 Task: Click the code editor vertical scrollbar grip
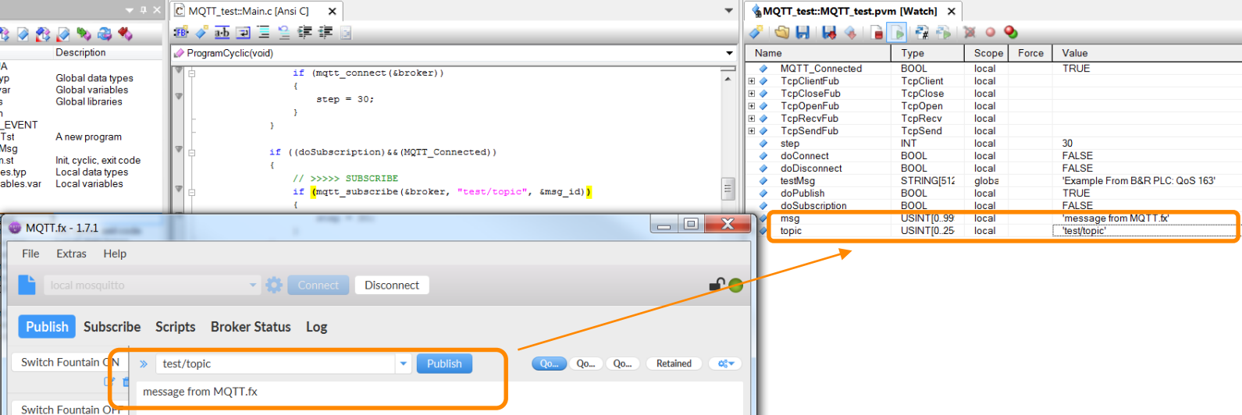(x=728, y=189)
